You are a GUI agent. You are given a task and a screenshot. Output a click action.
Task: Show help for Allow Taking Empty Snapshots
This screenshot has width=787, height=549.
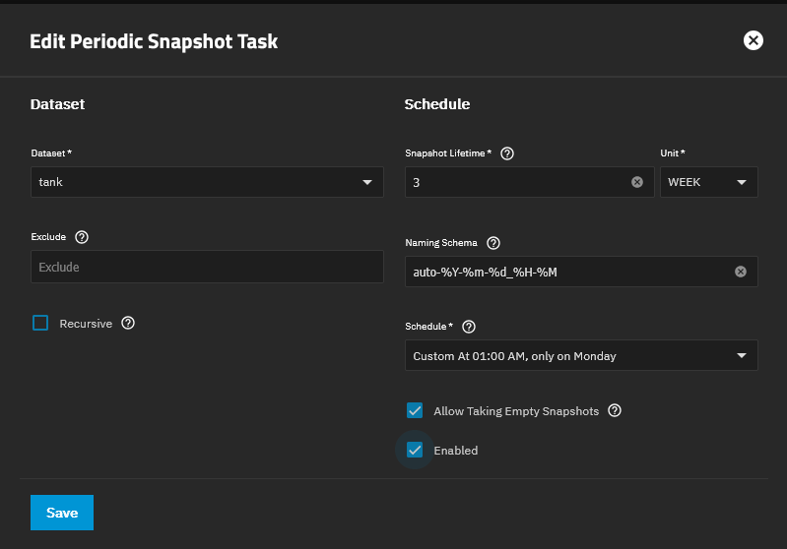coord(615,411)
